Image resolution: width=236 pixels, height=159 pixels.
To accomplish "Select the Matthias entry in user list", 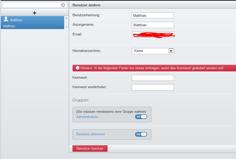I will (x=33, y=23).
